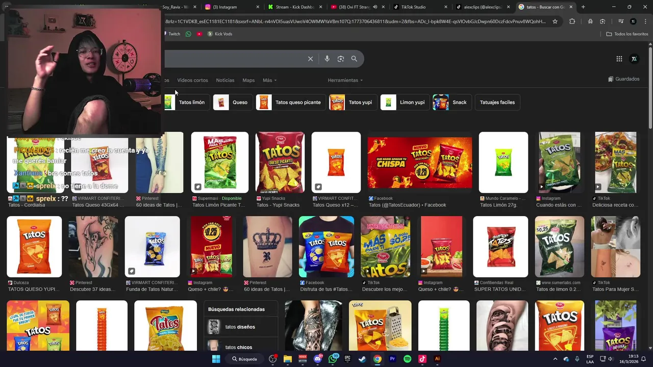Viewport: 653px width, 367px height.
Task: Open the Todos los favoritos folder
Action: tap(627, 34)
